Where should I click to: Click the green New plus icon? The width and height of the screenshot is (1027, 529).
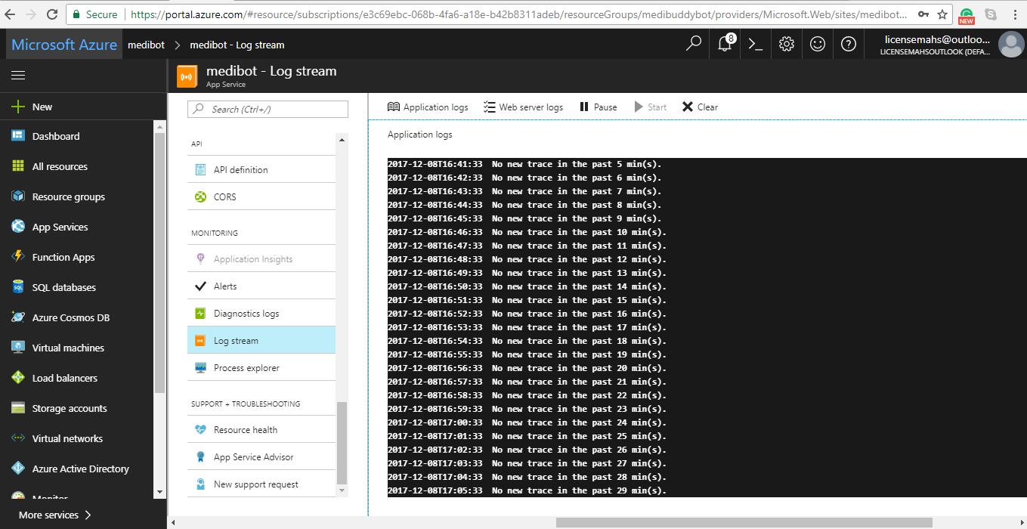pyautogui.click(x=18, y=107)
